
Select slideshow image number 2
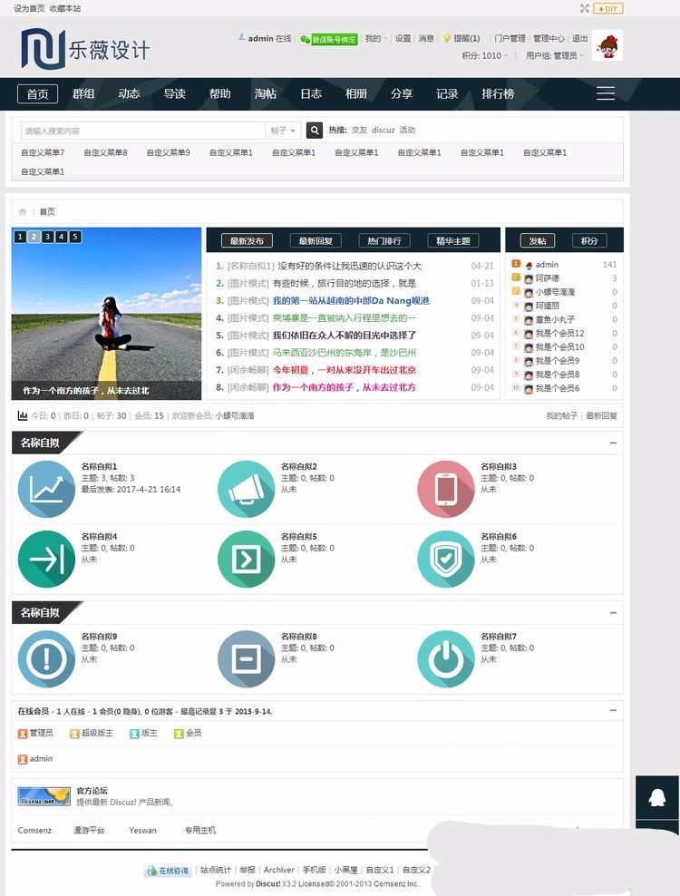click(34, 237)
